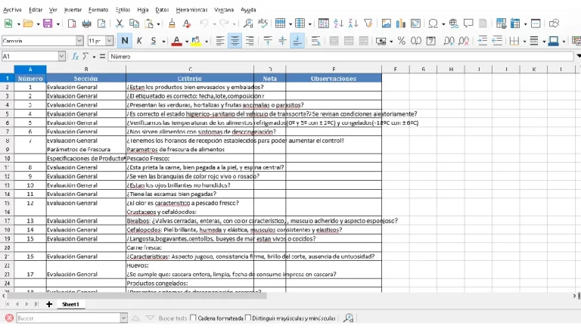Toggle align bottom vertical alignment
This screenshot has width=581, height=329.
297,41
